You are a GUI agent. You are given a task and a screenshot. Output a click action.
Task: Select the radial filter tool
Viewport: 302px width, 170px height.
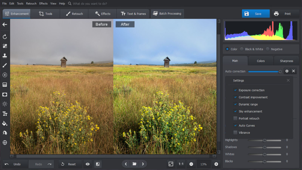(5, 75)
